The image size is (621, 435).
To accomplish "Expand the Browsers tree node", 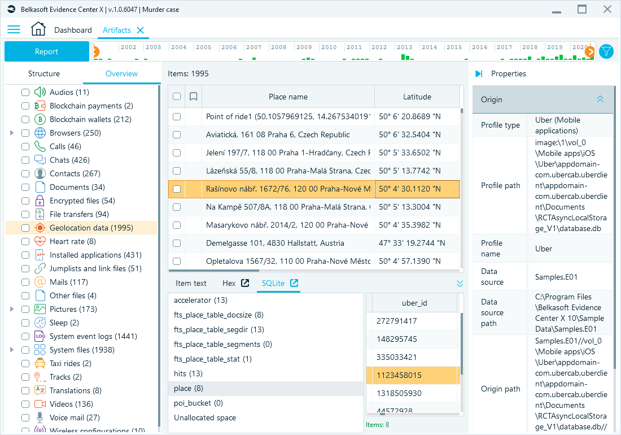I will coord(12,133).
